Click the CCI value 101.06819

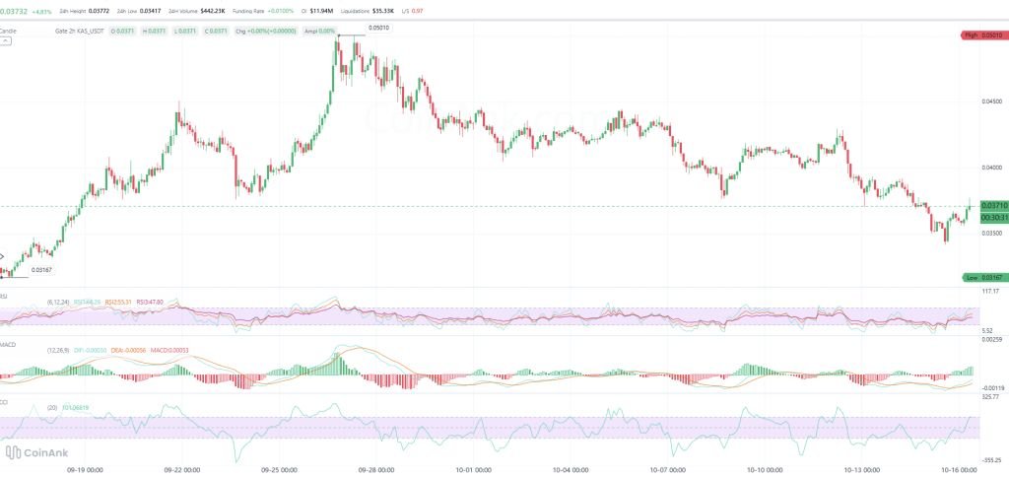point(76,407)
